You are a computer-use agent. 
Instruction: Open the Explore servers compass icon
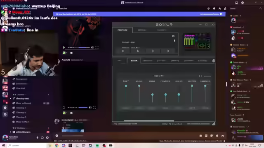(x=5, y=114)
